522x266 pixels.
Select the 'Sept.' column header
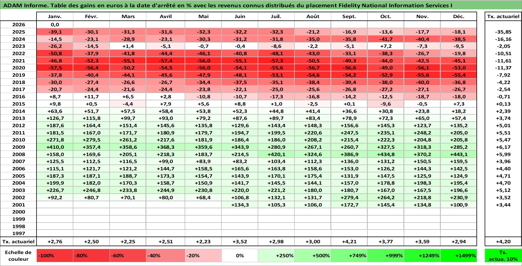[349, 16]
